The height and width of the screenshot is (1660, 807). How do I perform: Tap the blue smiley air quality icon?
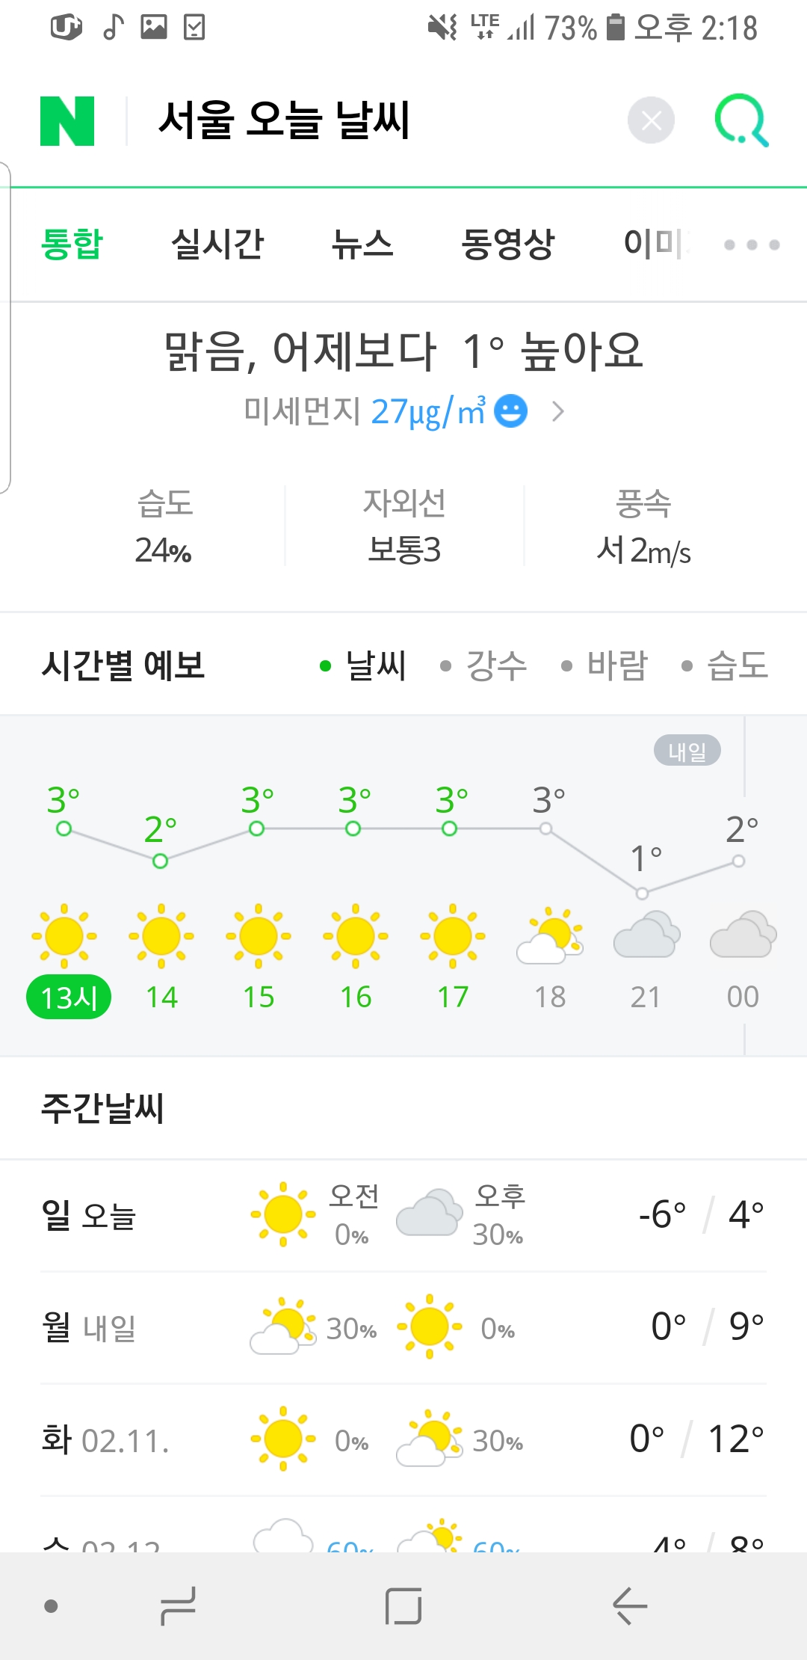point(511,411)
